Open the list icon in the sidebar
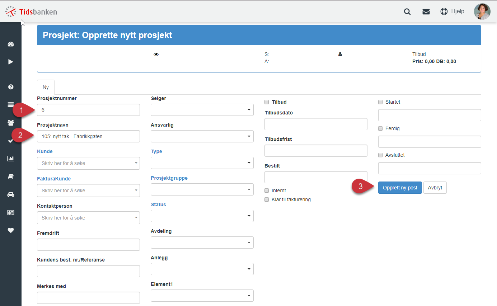497x306 pixels. 11,105
